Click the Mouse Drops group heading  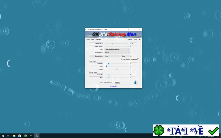(x=93, y=61)
